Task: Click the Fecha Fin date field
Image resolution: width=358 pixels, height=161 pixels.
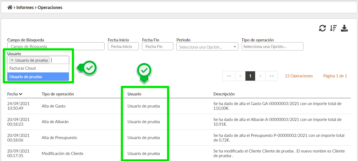Action: (x=158, y=46)
